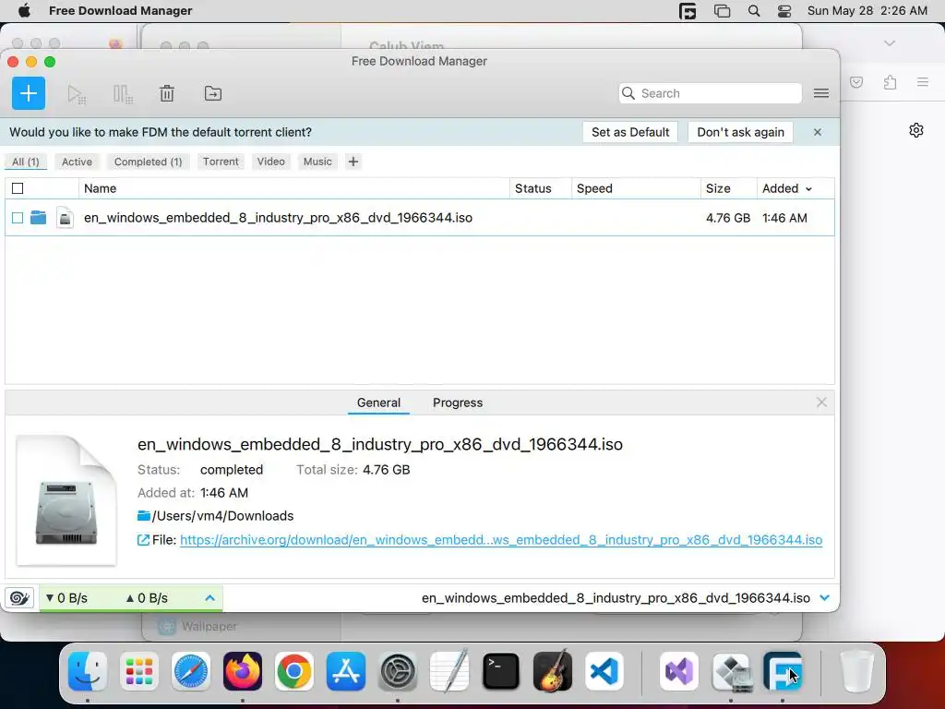
Task: Open Launchpad from the Dock
Action: click(139, 671)
